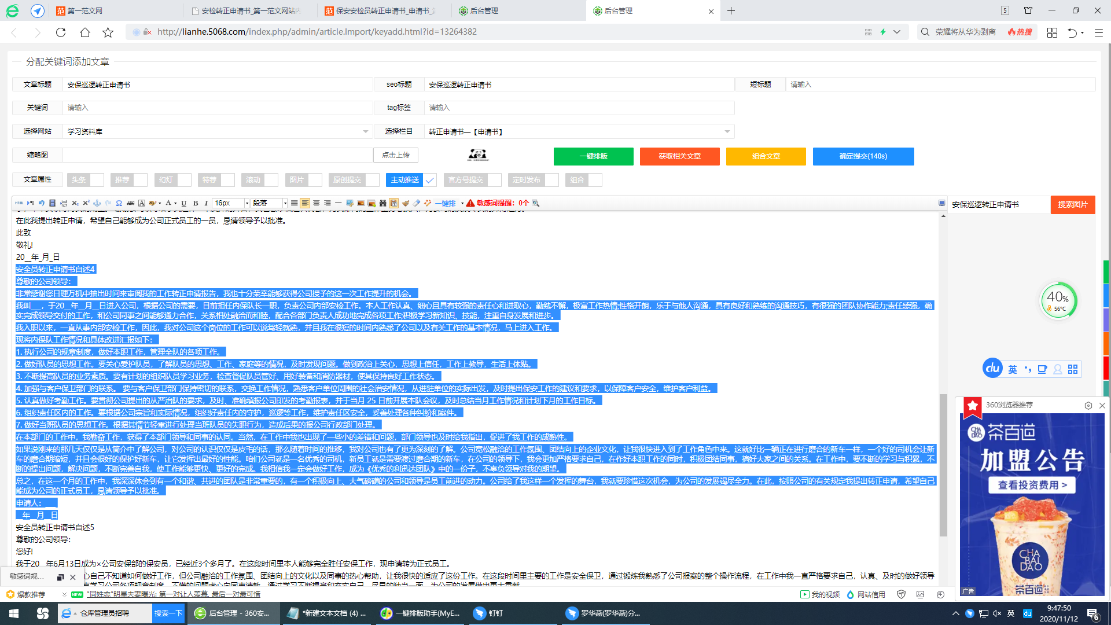The height and width of the screenshot is (625, 1111).
Task: Open the font color picker in the toolbar
Action: click(x=169, y=203)
